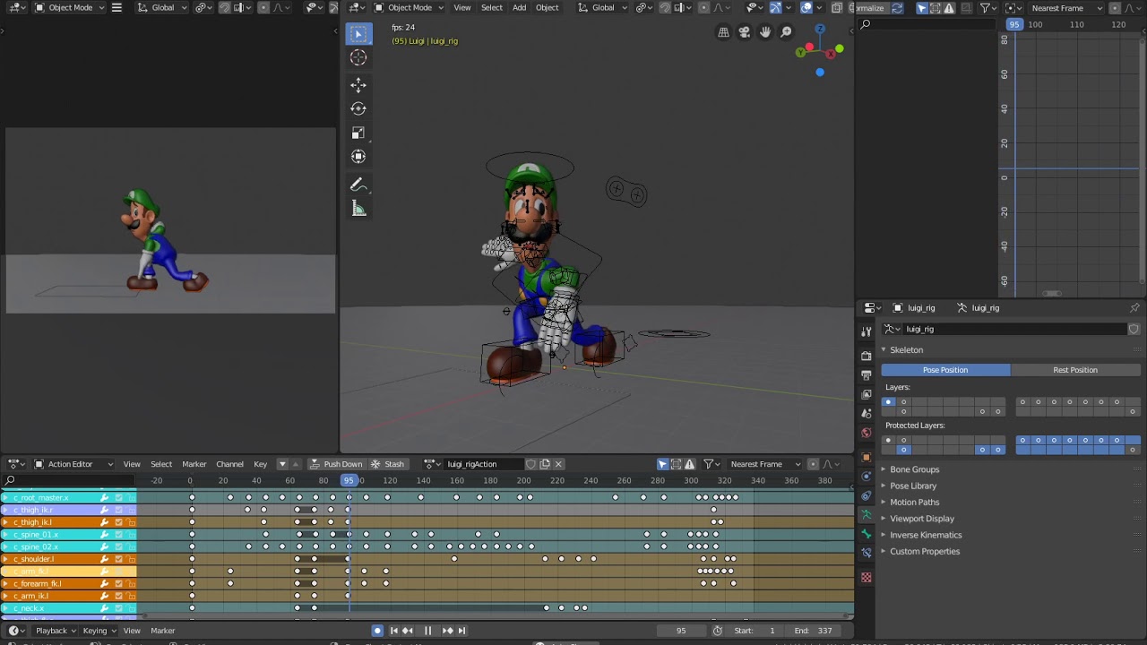1147x645 pixels.
Task: Select the Transform tool
Action: [x=358, y=157]
